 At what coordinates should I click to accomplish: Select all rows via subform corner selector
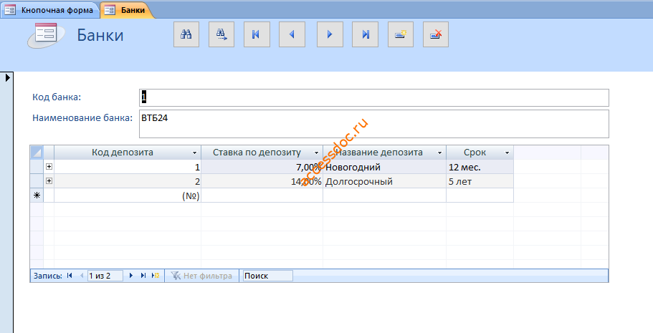coord(37,153)
